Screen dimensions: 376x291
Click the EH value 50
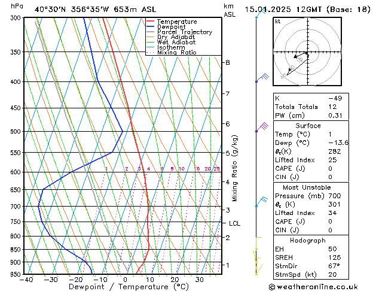(x=332, y=249)
